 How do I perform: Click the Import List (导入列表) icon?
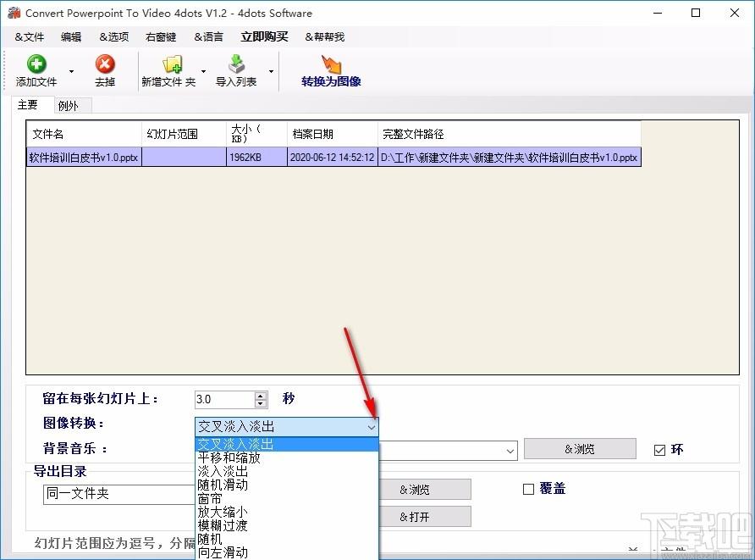coord(237,64)
